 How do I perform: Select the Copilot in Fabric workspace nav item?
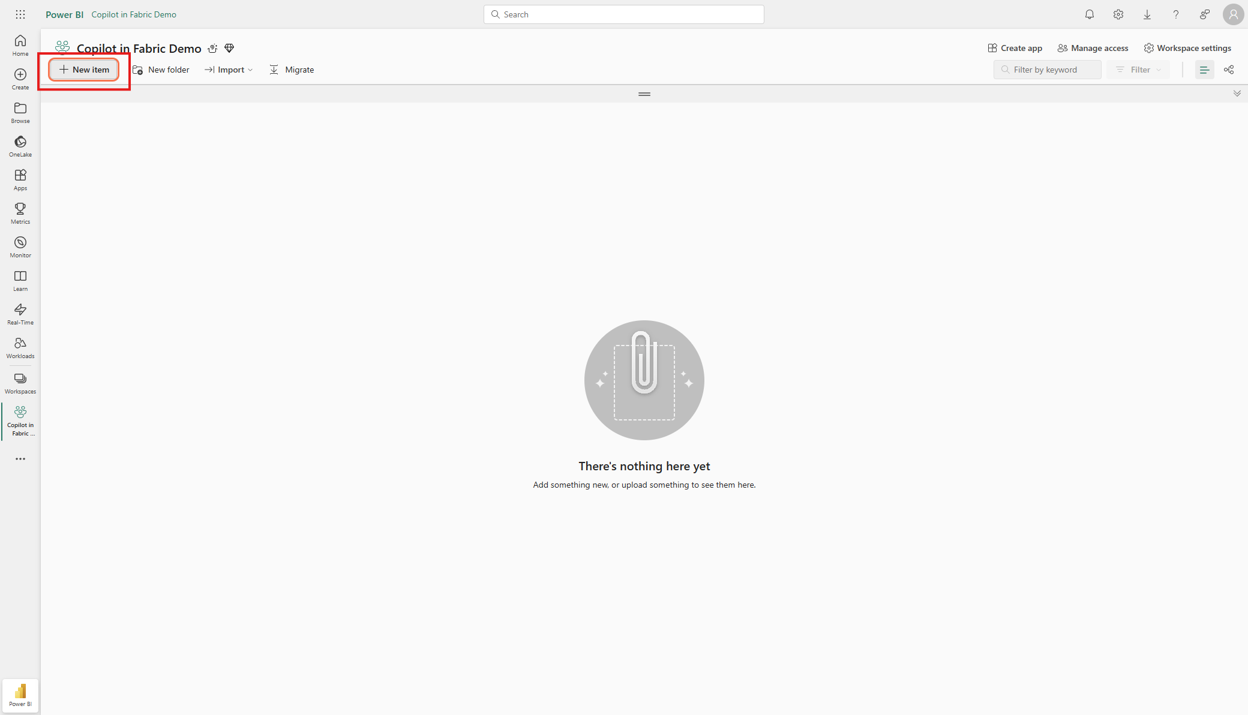[x=20, y=420]
